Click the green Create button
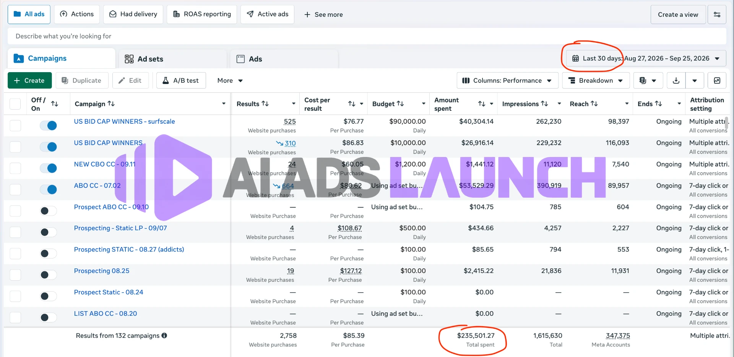The image size is (734, 357). pos(29,81)
